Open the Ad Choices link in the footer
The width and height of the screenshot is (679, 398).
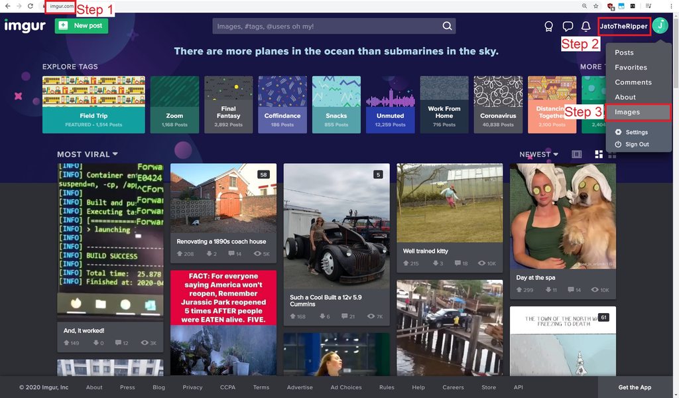pos(346,387)
